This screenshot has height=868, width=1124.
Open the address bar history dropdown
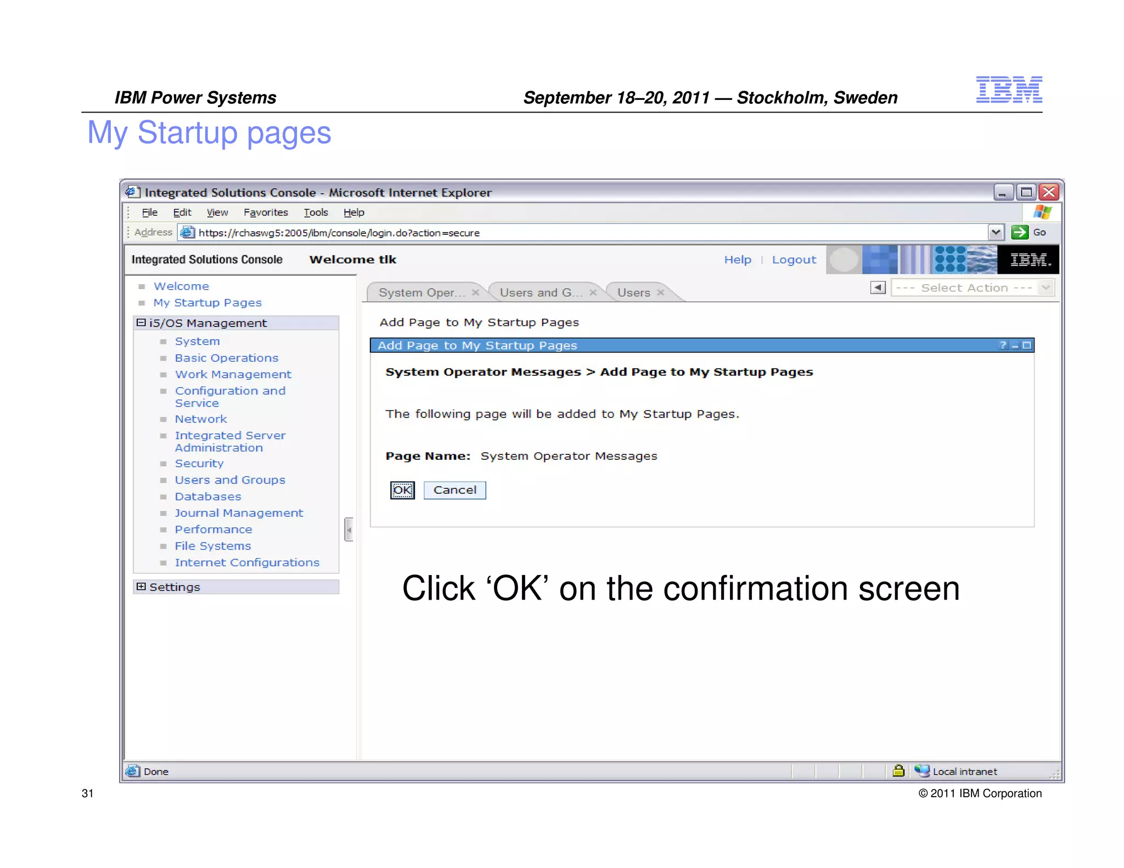pos(996,232)
